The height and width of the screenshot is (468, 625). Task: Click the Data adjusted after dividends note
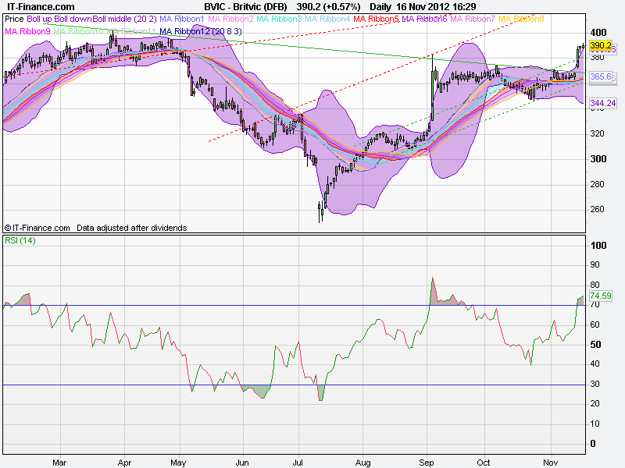click(131, 228)
